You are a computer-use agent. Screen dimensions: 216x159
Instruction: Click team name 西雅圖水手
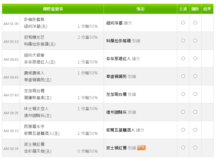34,127
